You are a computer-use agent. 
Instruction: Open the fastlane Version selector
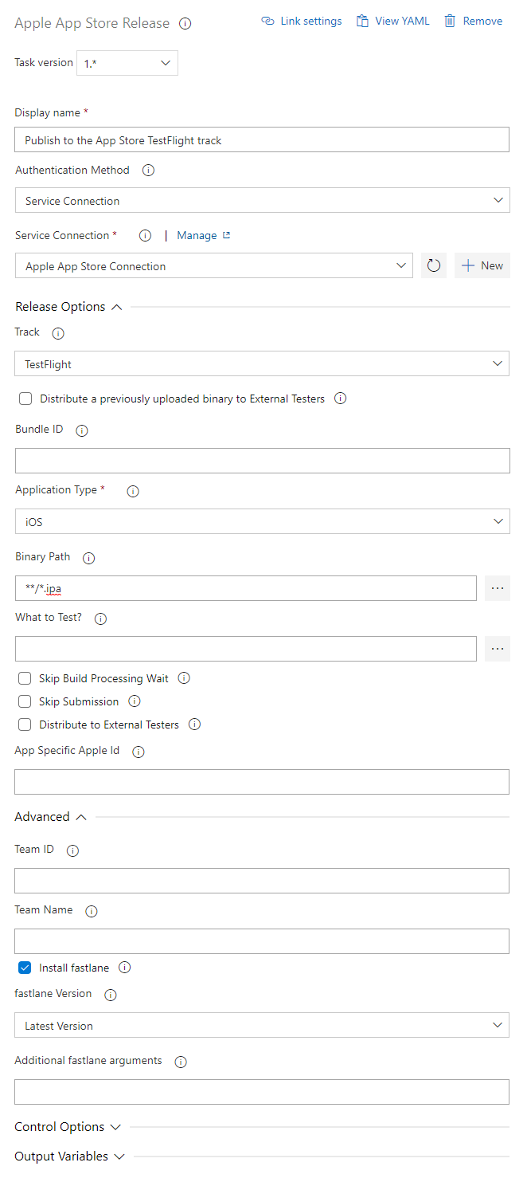click(x=498, y=1025)
